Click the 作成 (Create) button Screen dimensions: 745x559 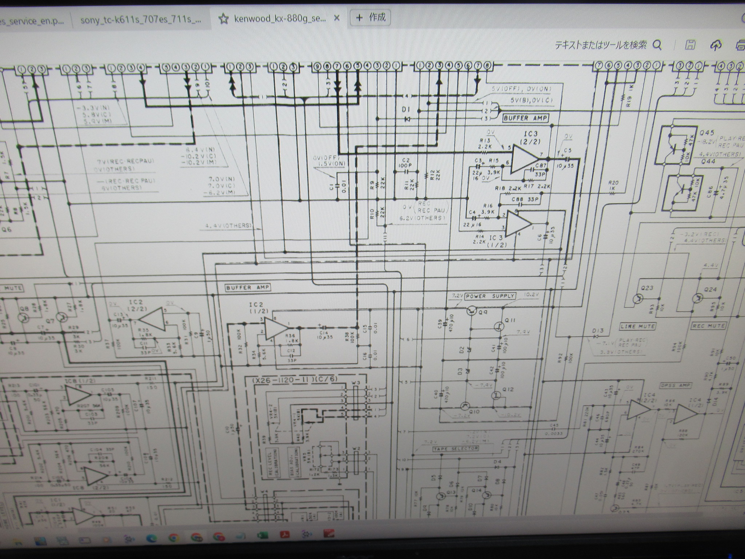370,17
